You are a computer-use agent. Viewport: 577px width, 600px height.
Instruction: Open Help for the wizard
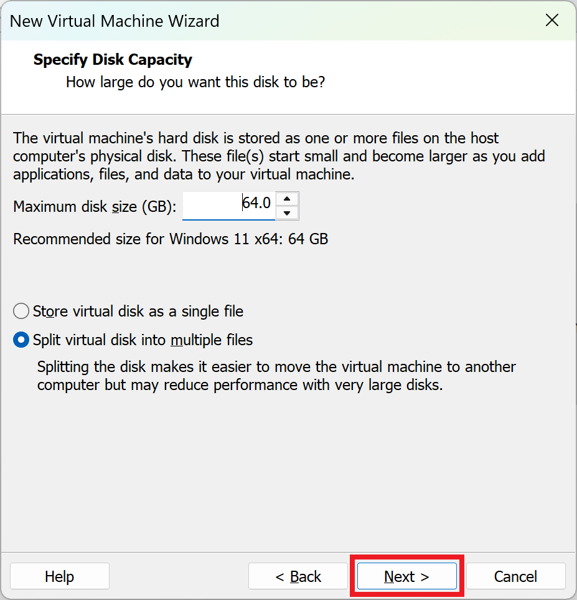pyautogui.click(x=59, y=576)
